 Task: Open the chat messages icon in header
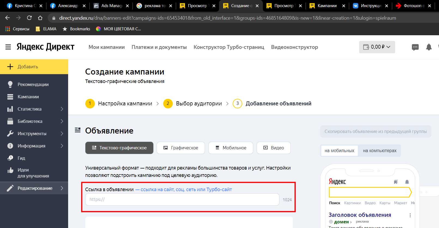415,47
